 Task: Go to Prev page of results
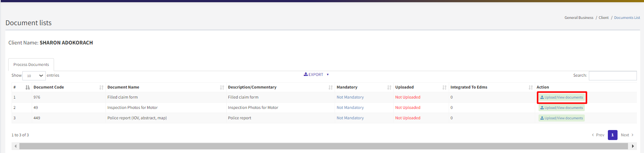[598, 135]
